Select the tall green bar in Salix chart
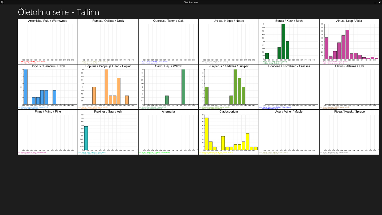The height and width of the screenshot is (215, 382). coord(183,87)
